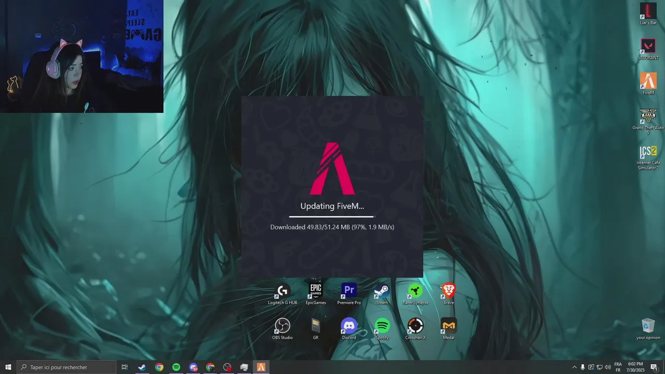This screenshot has height=374, width=665.
Task: Open the Logitech G HUB shortcut
Action: (x=282, y=294)
